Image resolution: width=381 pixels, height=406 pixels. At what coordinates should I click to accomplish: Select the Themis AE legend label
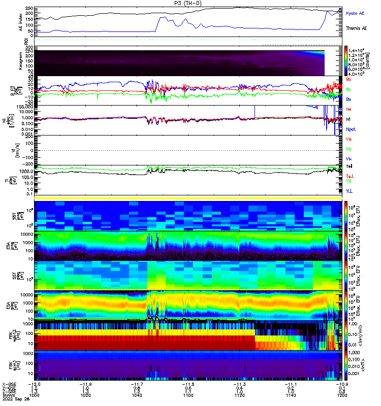point(357,28)
